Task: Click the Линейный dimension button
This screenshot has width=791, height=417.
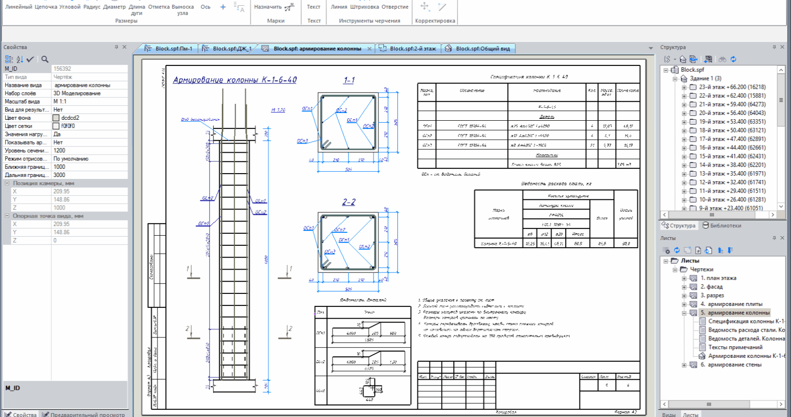Action: tap(18, 7)
